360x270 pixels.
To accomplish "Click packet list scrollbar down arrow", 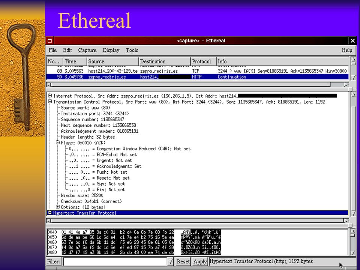I will pos(353,77).
